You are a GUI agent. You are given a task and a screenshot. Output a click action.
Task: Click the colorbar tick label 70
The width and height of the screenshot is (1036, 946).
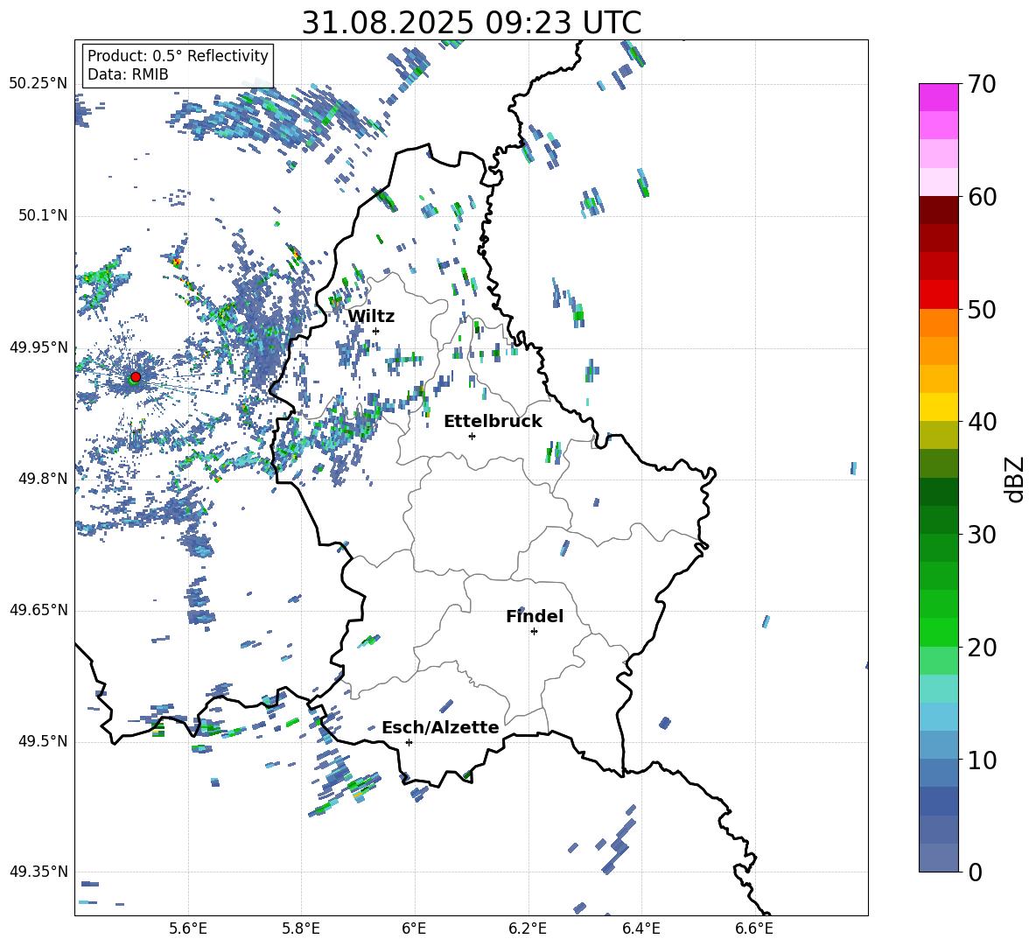(x=982, y=85)
